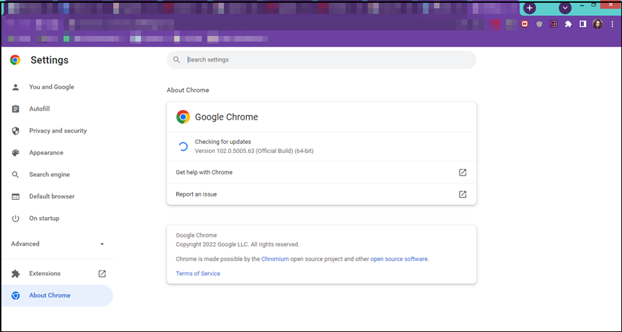Screen dimensions: 622x332
Task: Open On startup settings
Action: [x=44, y=218]
